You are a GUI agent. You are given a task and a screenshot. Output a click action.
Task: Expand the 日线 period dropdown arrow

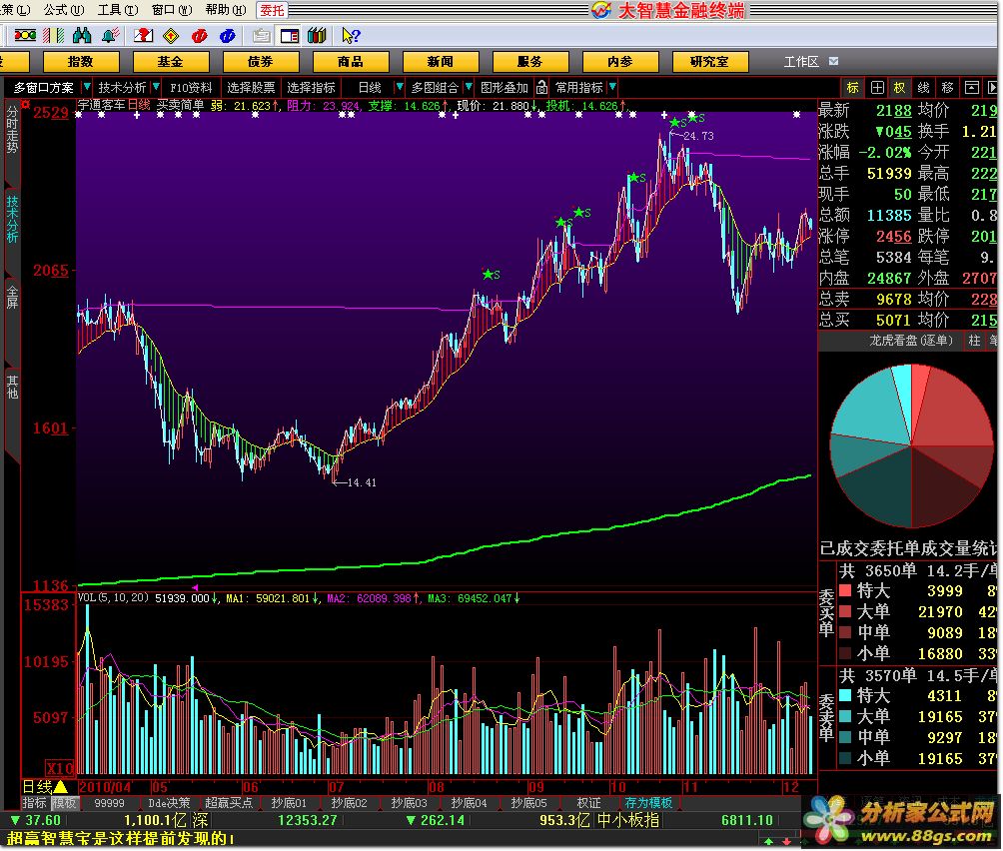click(x=400, y=87)
